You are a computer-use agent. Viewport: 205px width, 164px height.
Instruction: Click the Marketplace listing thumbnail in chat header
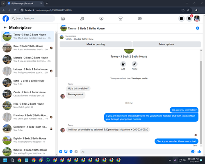62,37
